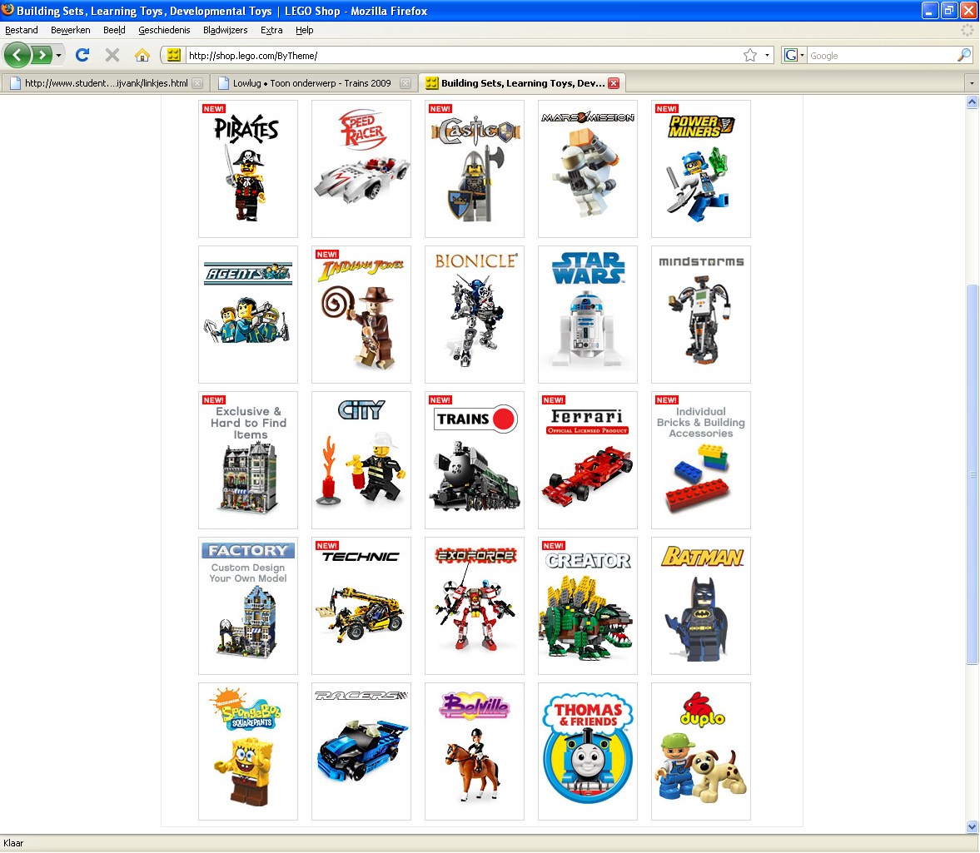Click the search magnifier icon
Image resolution: width=980 pixels, height=853 pixels.
964,56
